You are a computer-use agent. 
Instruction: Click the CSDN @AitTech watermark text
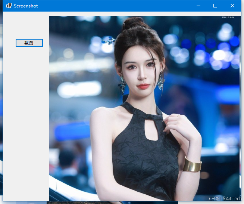[x=225, y=199]
